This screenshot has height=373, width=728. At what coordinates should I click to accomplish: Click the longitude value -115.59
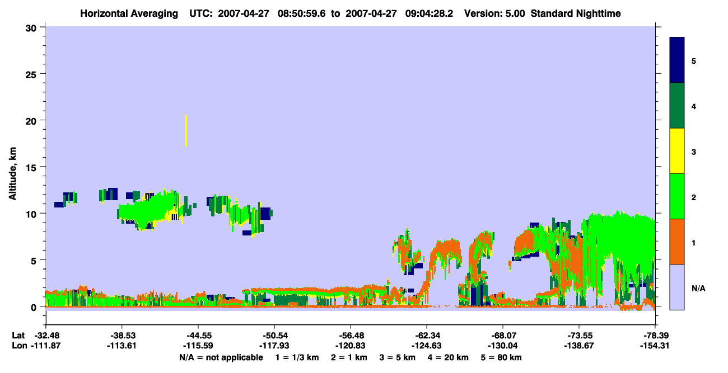(x=198, y=346)
